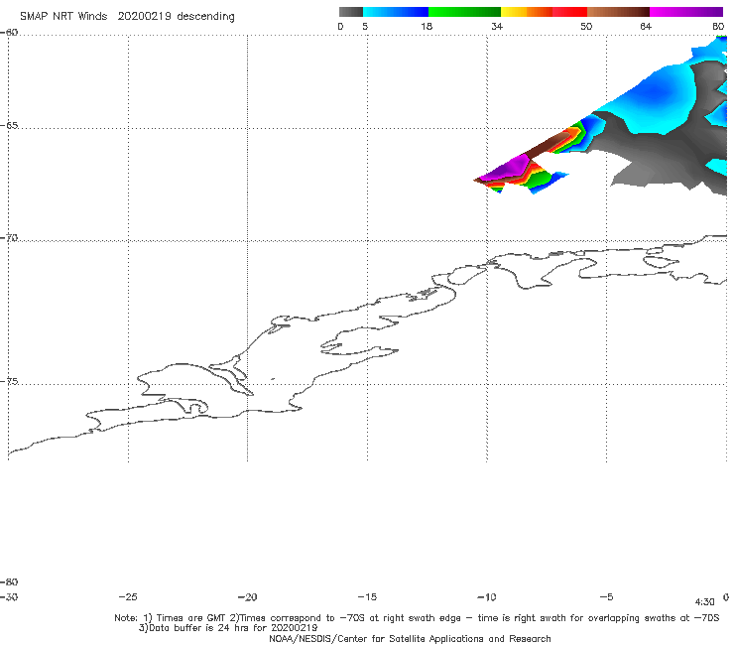
Task: Click the magenta 64–80 color bar segment
Action: 686,12
